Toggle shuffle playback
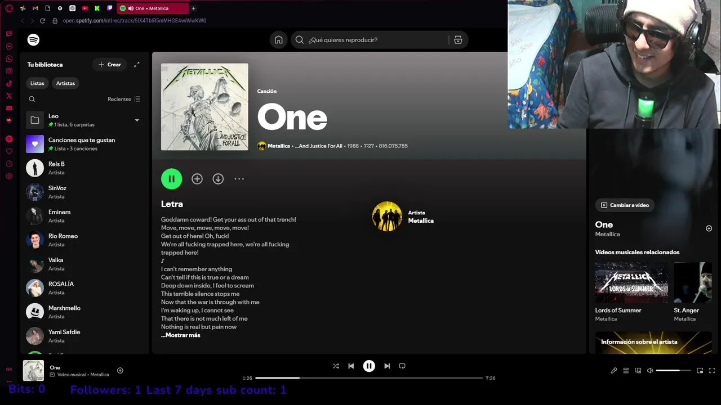 (x=336, y=366)
